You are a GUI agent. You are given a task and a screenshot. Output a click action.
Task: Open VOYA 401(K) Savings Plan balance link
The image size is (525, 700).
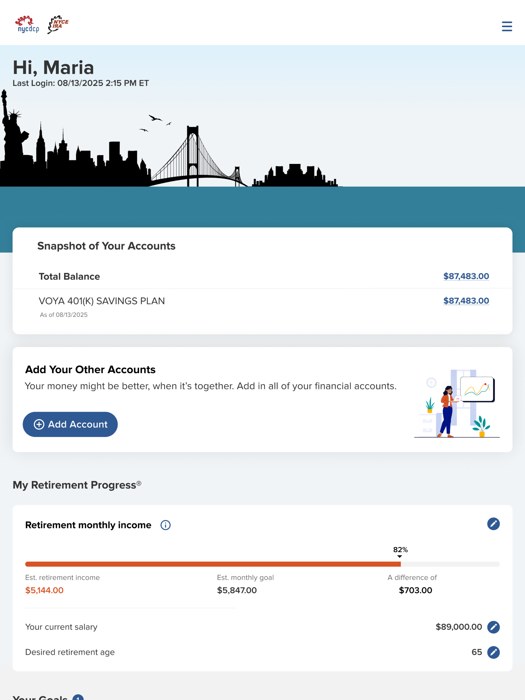tap(466, 301)
